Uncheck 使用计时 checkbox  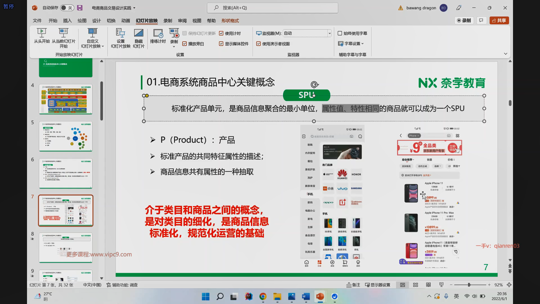[x=221, y=33]
